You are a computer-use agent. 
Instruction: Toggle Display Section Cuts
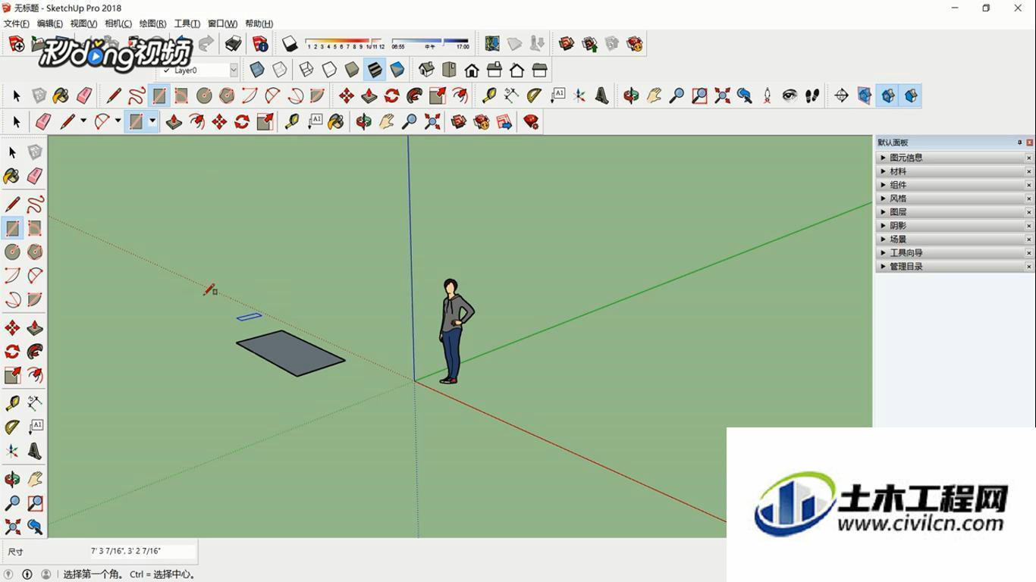(x=887, y=95)
